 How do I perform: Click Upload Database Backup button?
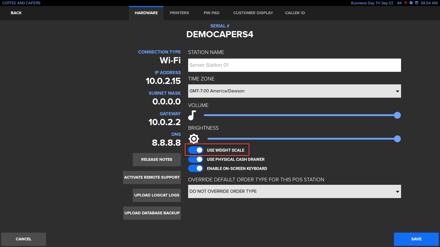(x=152, y=213)
